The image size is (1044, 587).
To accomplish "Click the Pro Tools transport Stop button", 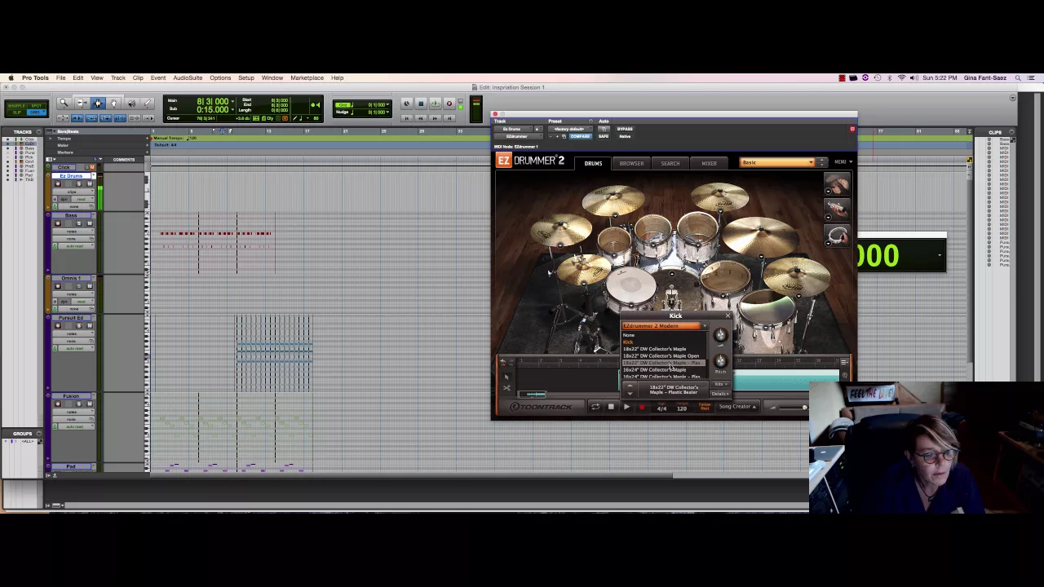I will [420, 104].
